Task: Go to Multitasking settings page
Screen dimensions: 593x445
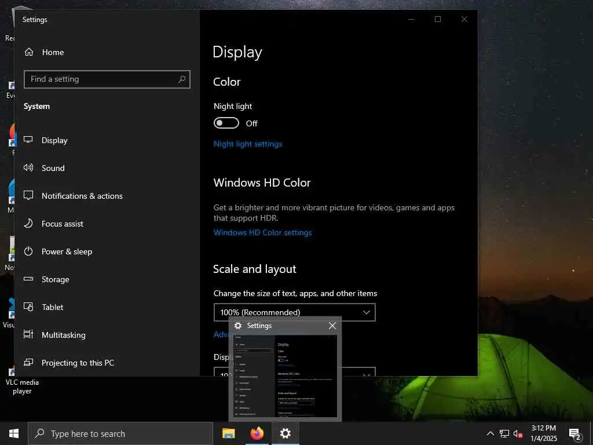Action: coord(64,335)
